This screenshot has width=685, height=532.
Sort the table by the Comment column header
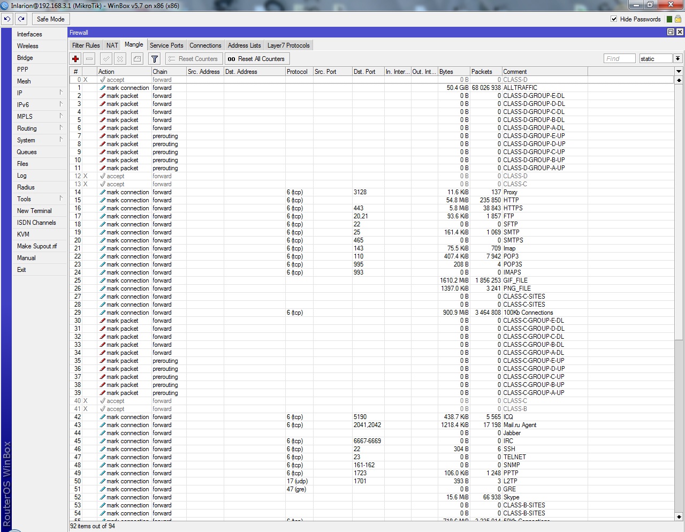pyautogui.click(x=544, y=71)
